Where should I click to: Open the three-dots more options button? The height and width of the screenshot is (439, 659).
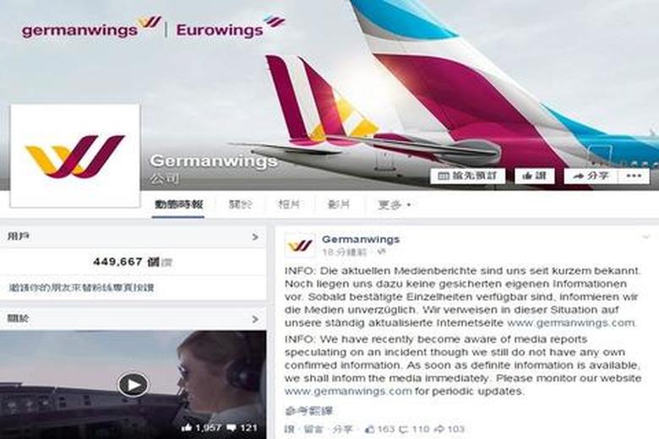point(634,176)
